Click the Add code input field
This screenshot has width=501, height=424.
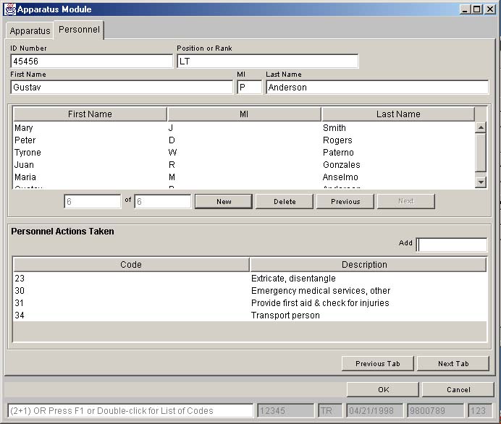[452, 245]
